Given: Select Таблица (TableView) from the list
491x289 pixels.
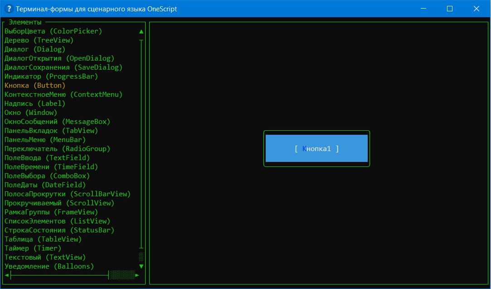Looking at the screenshot, I should click(x=43, y=239).
